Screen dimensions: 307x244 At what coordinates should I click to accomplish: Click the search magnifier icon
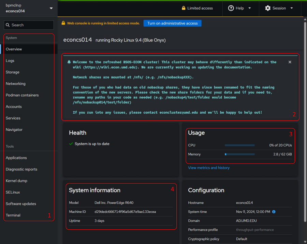(8, 25)
